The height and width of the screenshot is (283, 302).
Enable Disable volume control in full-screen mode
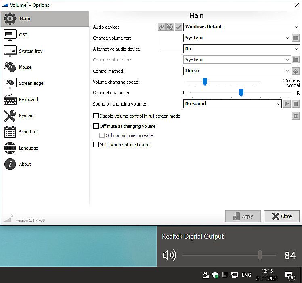[96, 116]
